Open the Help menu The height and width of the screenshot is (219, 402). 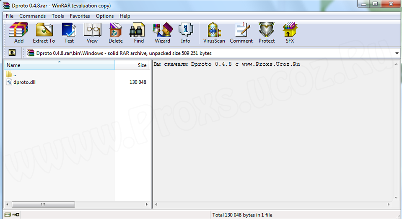(x=125, y=16)
